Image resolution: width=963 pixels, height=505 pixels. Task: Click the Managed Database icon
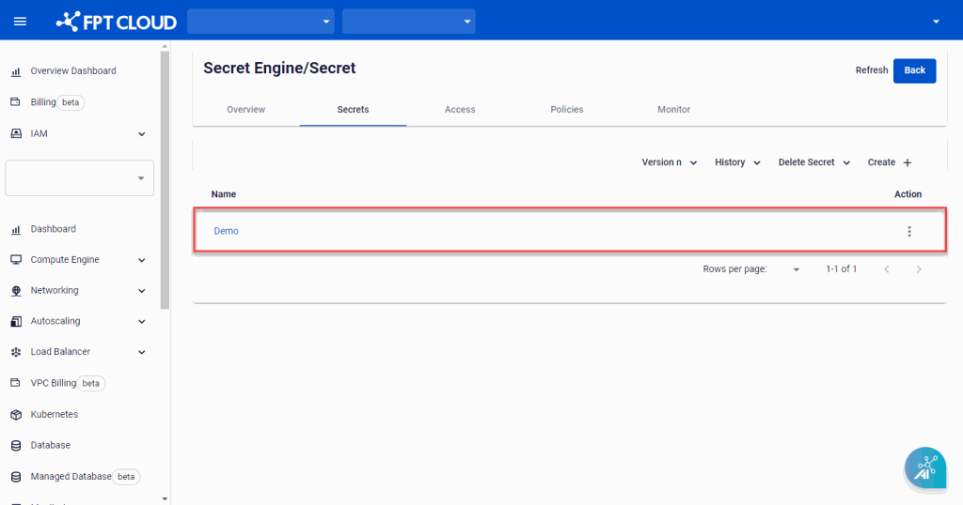pyautogui.click(x=16, y=477)
